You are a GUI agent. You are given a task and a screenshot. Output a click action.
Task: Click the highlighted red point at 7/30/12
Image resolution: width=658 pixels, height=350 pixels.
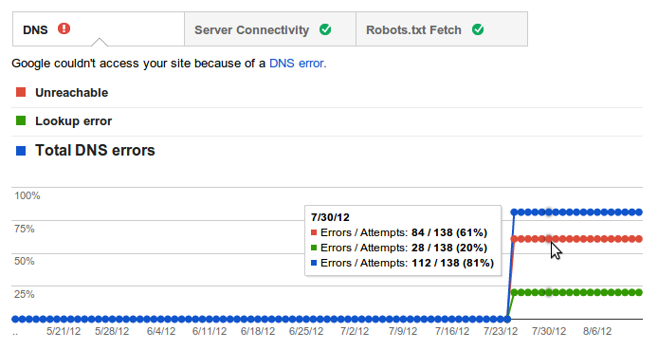coord(548,239)
